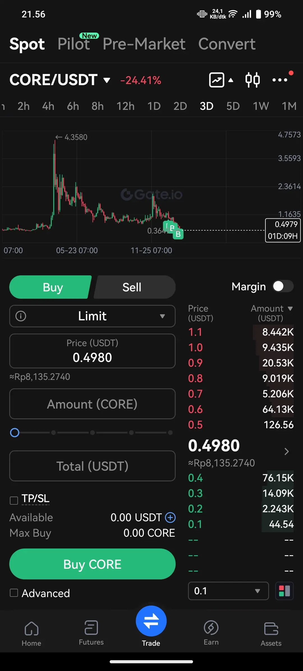The image size is (303, 671).
Task: Select the 6h chart interval
Action: pyautogui.click(x=73, y=106)
